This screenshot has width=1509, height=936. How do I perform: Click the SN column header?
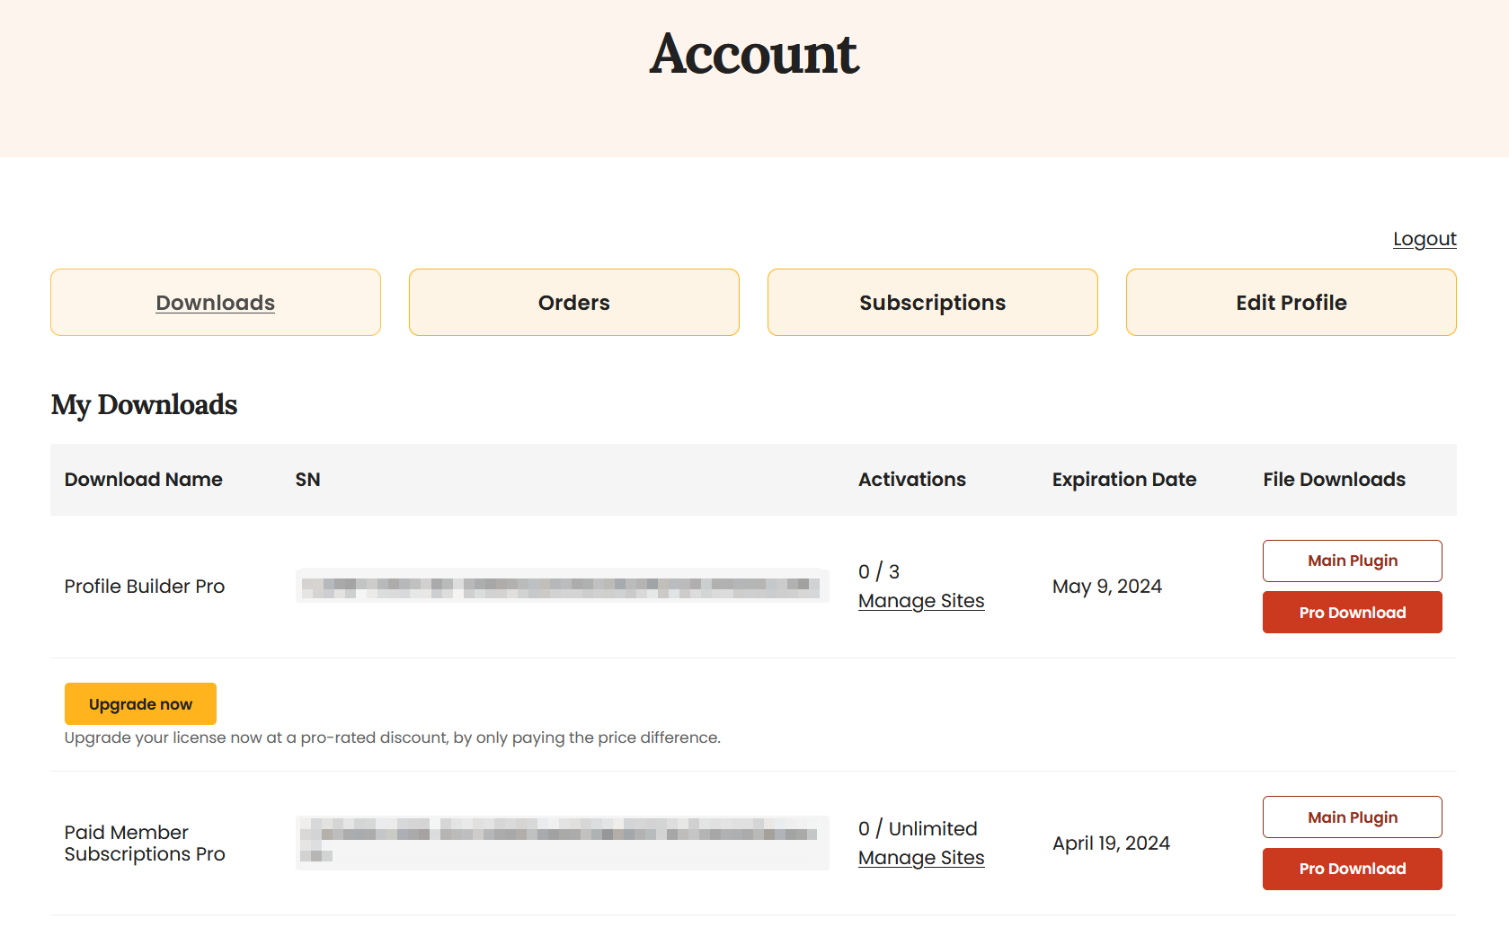coord(307,480)
